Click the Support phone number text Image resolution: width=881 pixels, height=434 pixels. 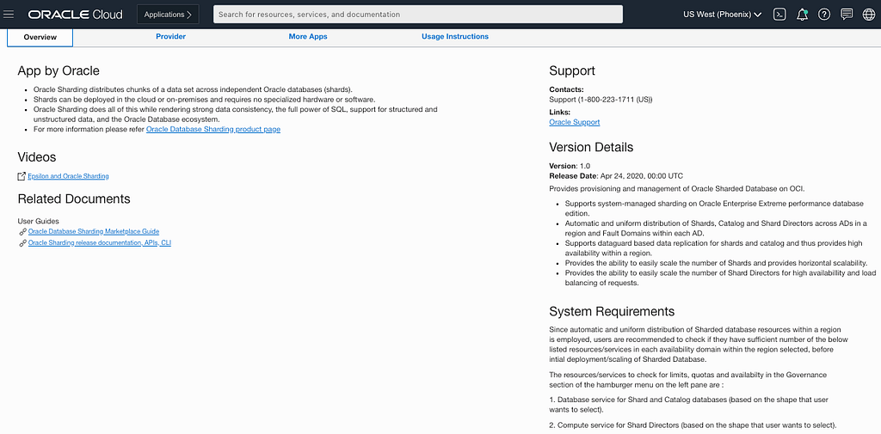point(601,100)
